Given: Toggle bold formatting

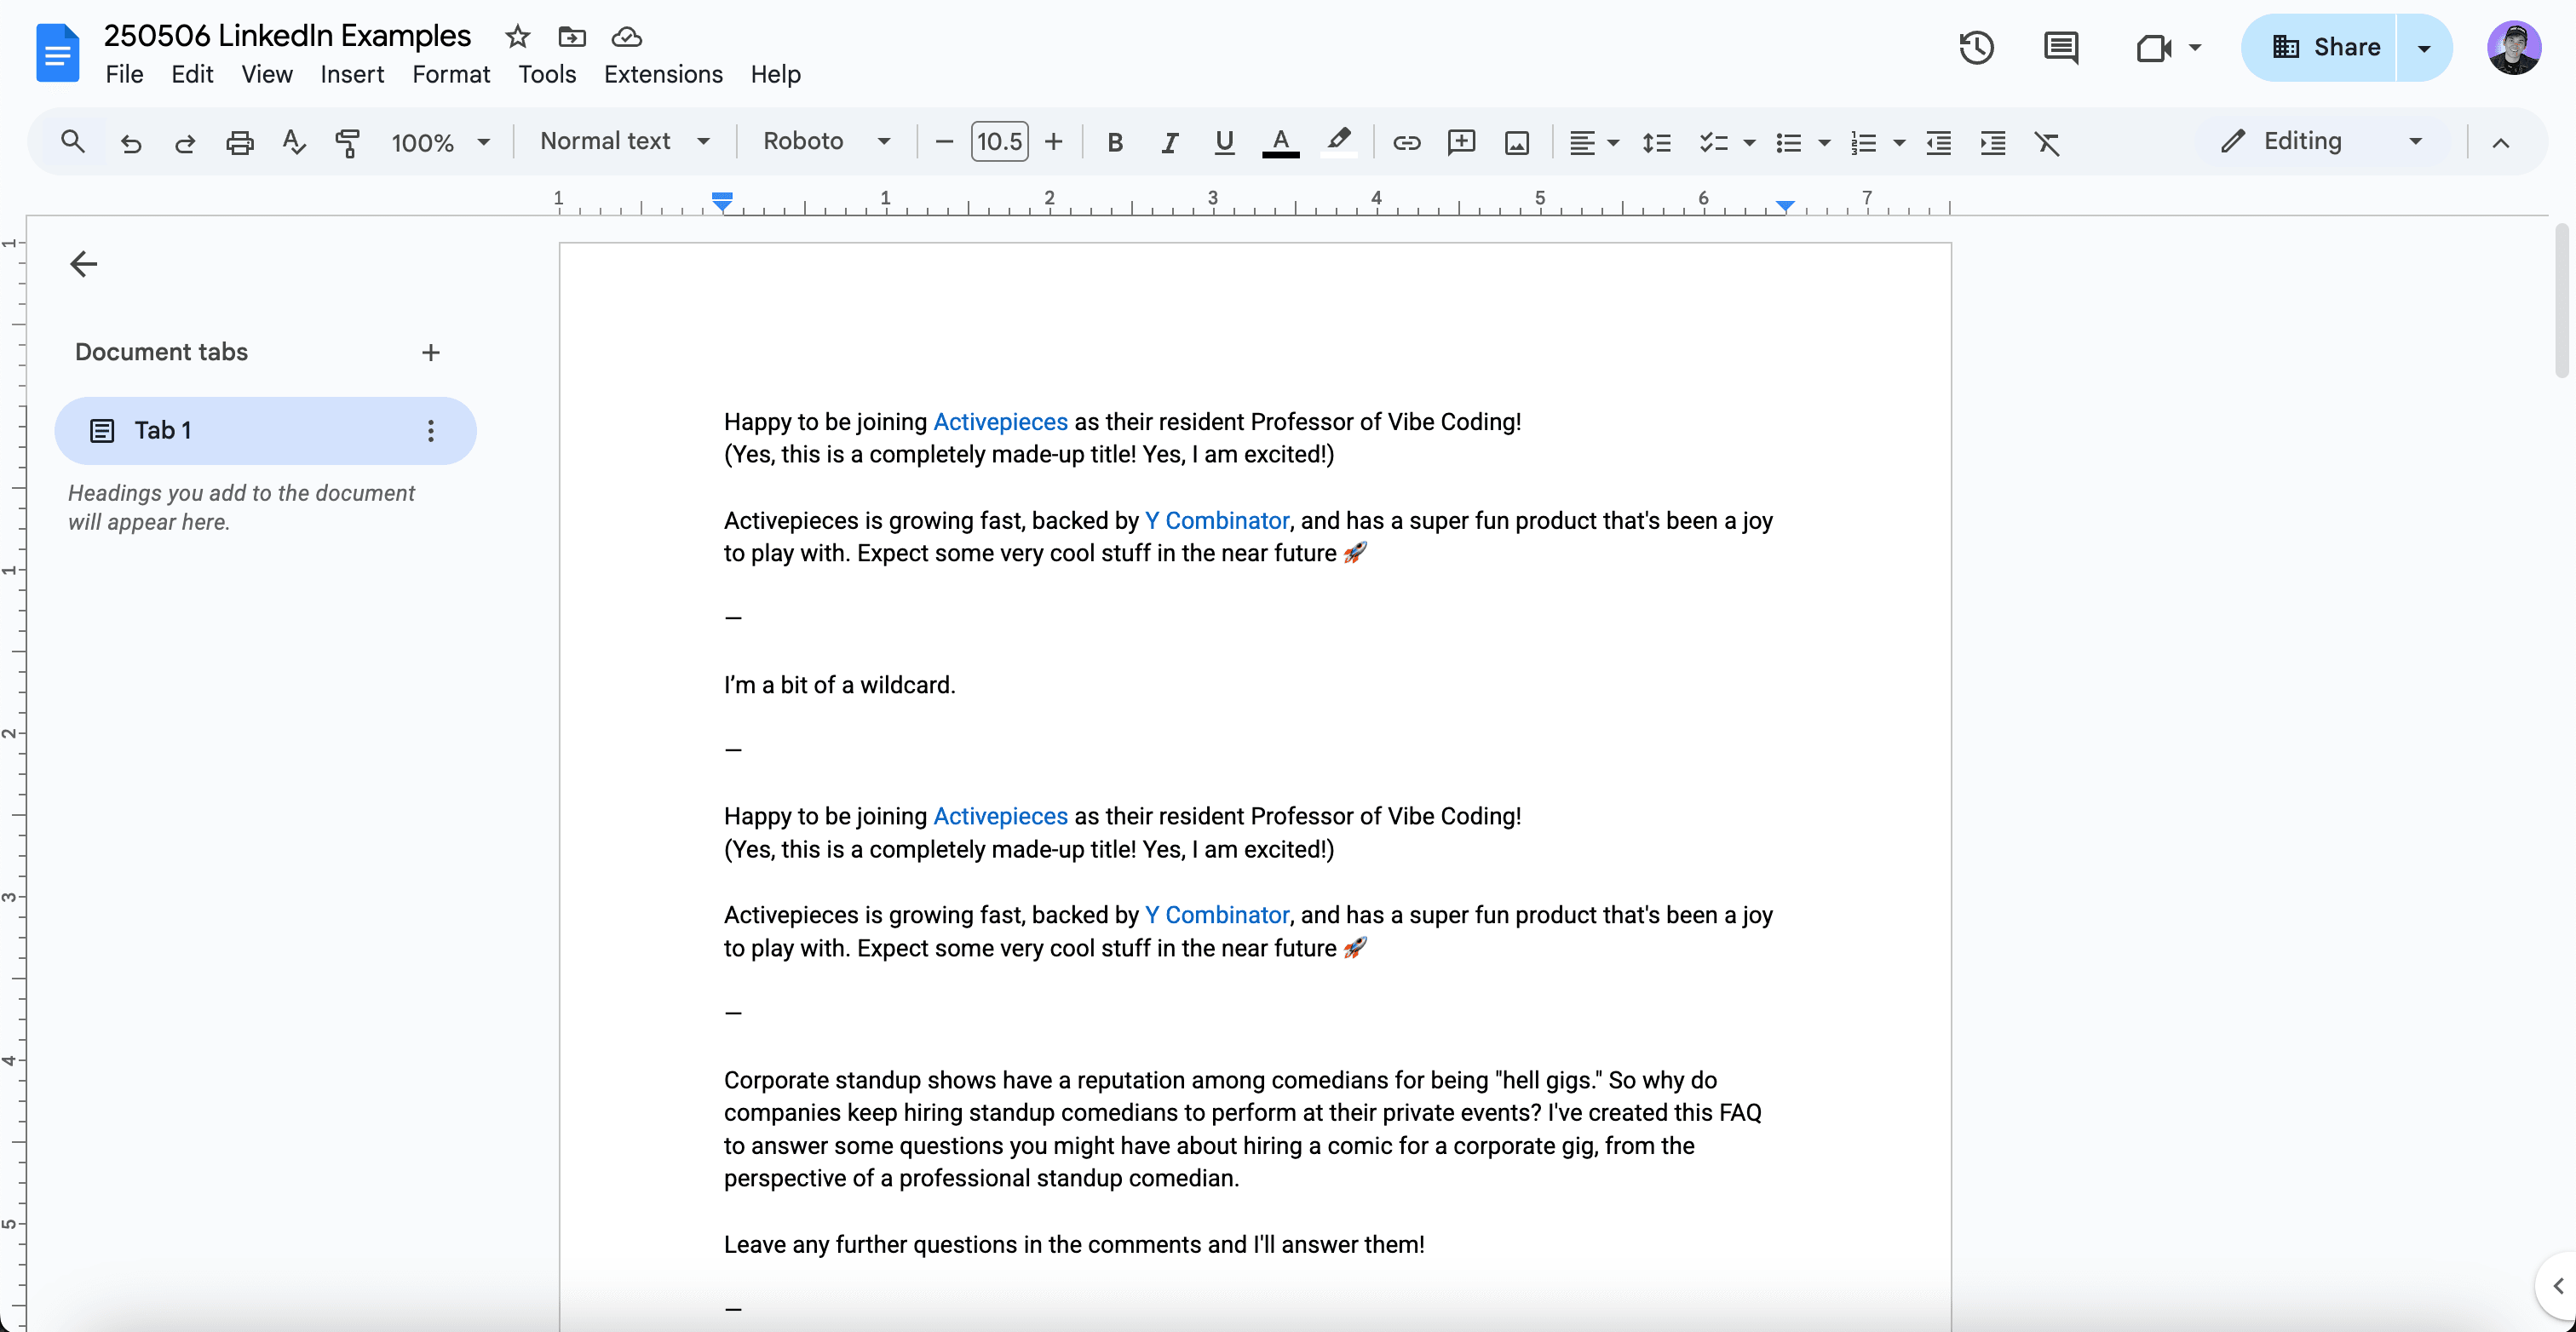Looking at the screenshot, I should [1115, 142].
